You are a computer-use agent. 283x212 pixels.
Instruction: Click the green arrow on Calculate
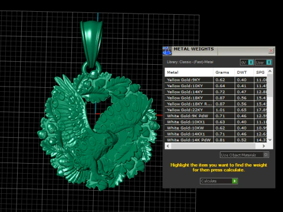[x=235, y=181]
